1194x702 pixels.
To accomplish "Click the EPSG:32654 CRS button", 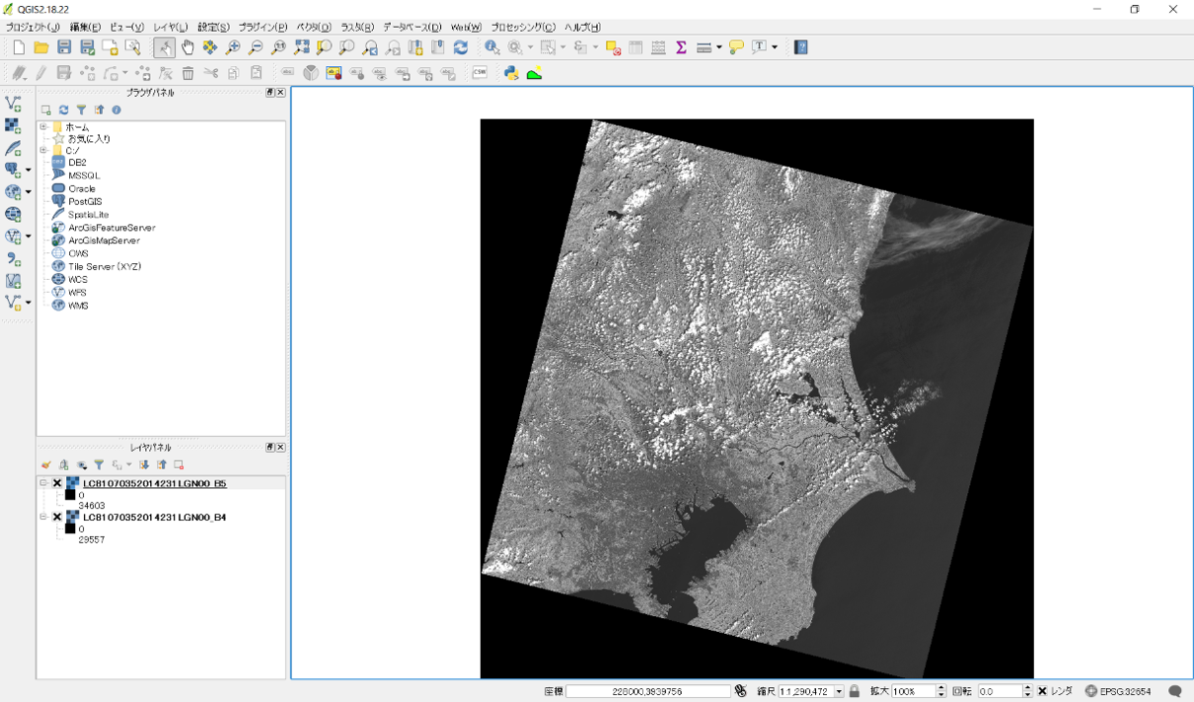I will point(1118,691).
